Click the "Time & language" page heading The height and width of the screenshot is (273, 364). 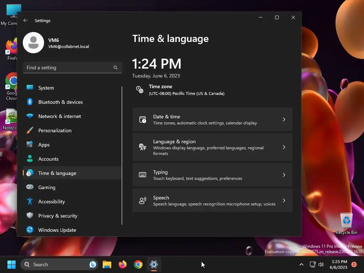170,38
